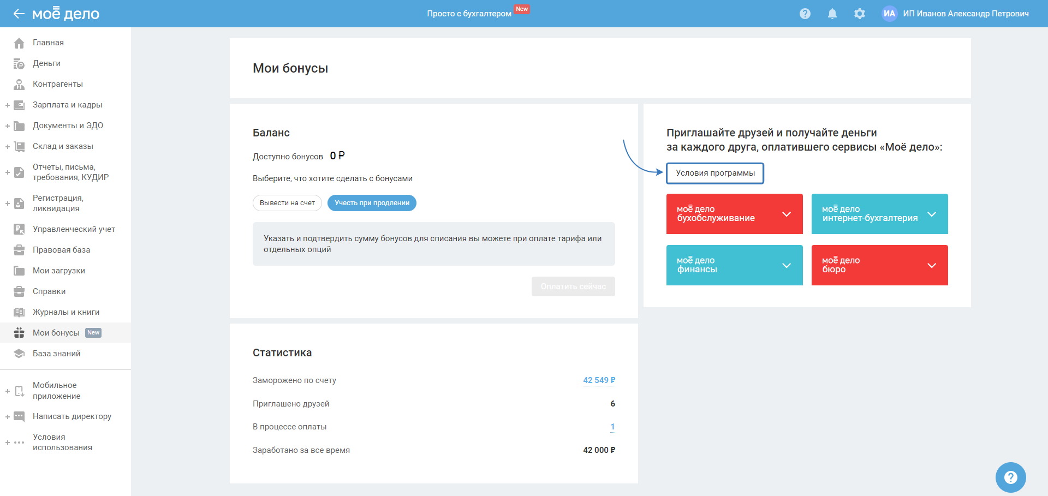1048x496 pixels.
Task: Open the Просто с бухгалтером link
Action: pos(469,14)
